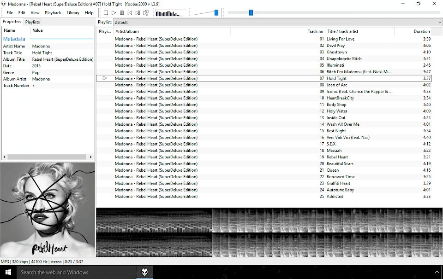
Task: Click the Play button in the toolbar
Action: 114,13
